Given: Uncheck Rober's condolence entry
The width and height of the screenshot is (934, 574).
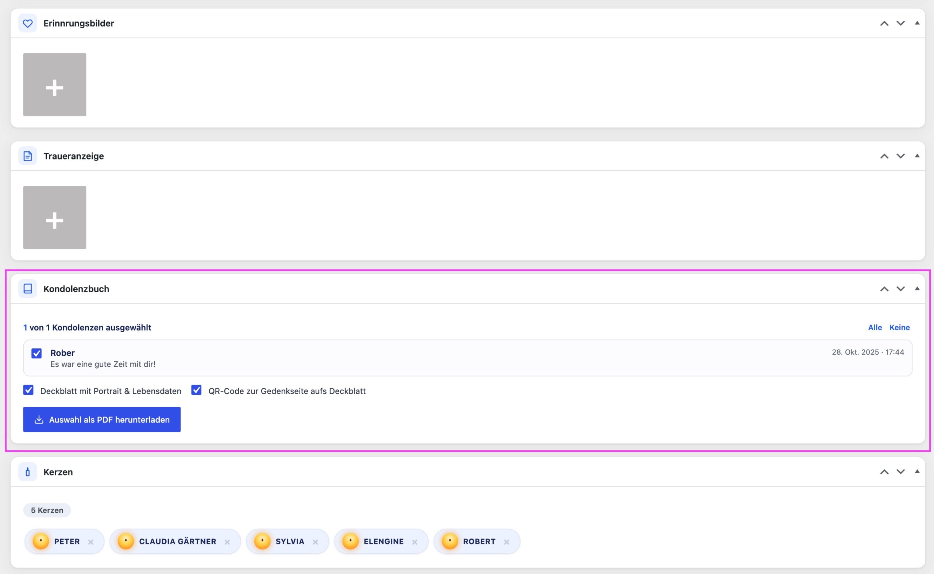Looking at the screenshot, I should tap(36, 354).
